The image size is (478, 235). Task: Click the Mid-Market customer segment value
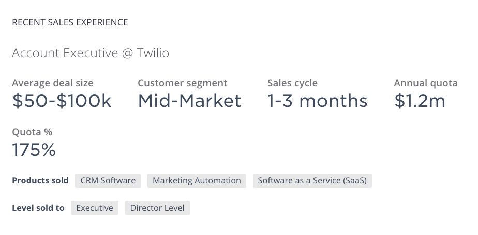pos(190,101)
